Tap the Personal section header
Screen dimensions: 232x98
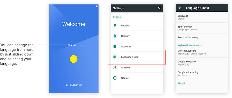117,17
